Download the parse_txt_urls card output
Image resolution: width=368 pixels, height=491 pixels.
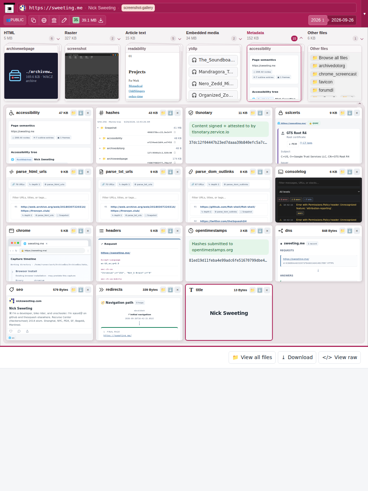(170, 172)
